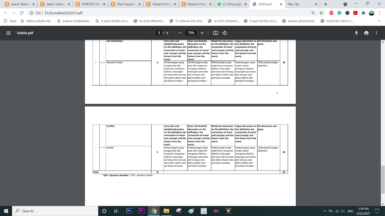Click the scrollbar down arrow

(x=383, y=204)
